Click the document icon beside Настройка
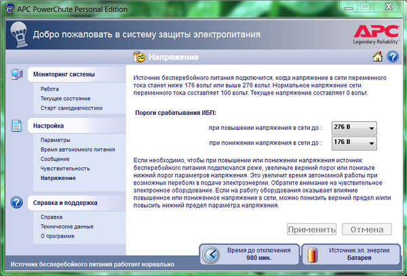The height and width of the screenshot is (276, 407). [16, 126]
